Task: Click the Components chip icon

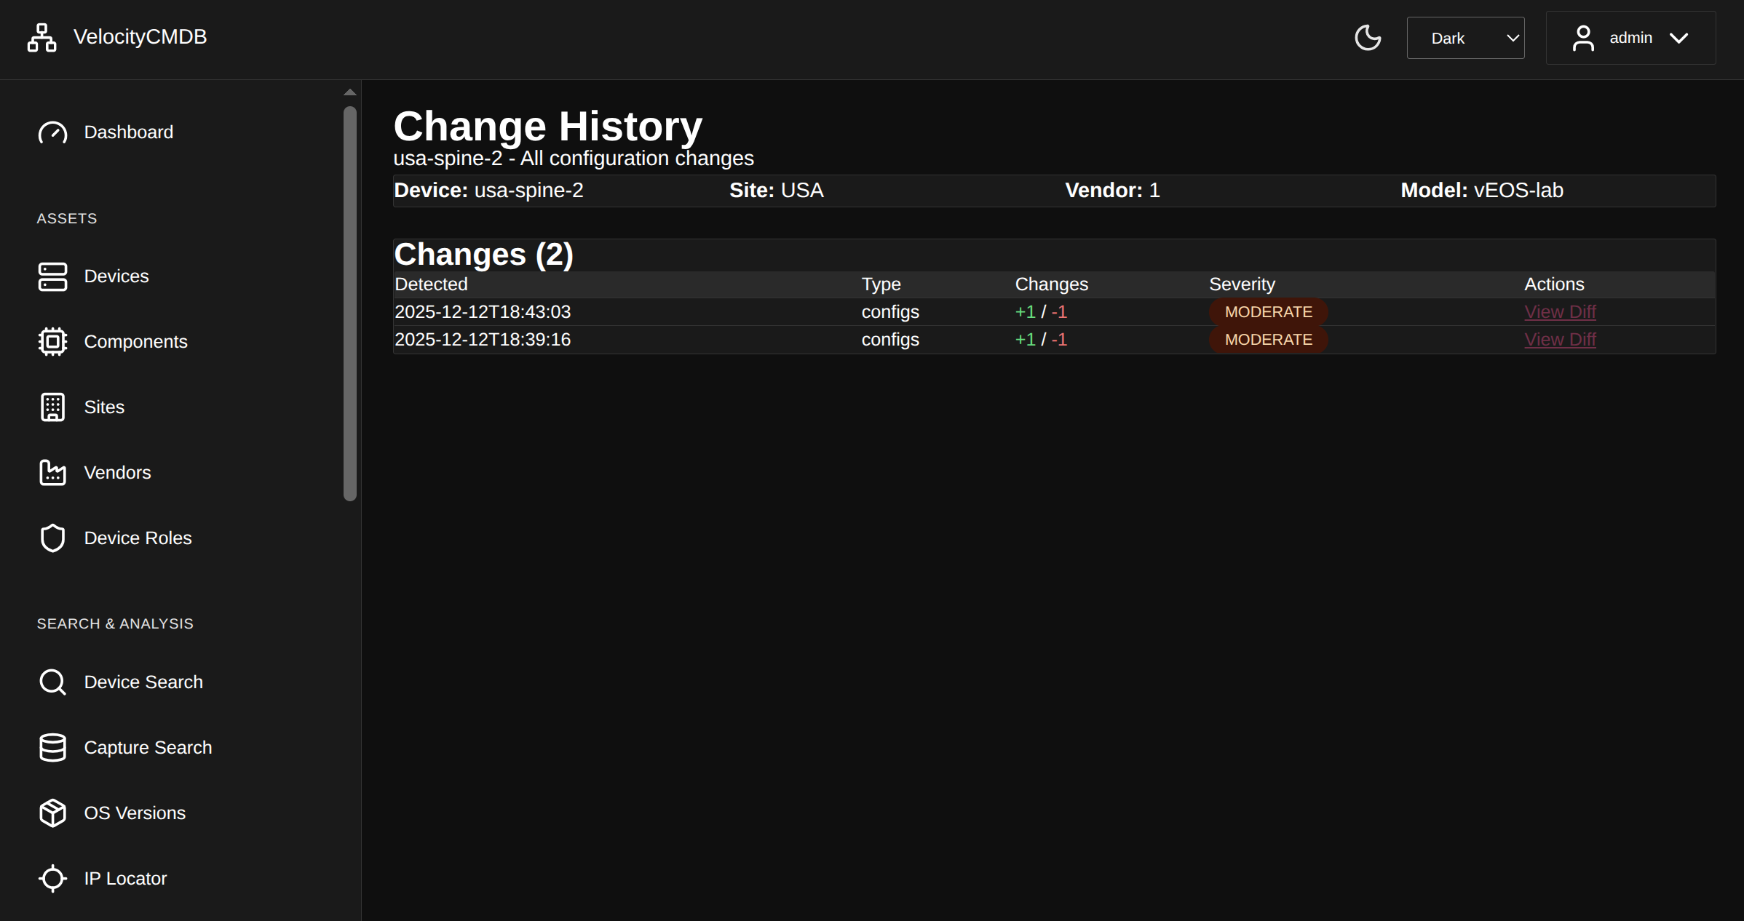Action: pos(52,342)
